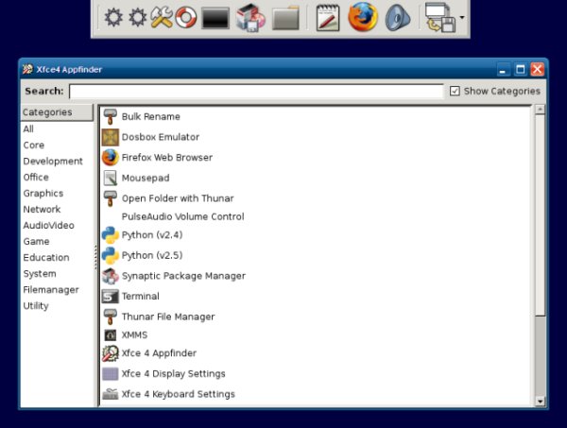Click the second gear icon in the panel
Screen dimensions: 567x428
click(x=138, y=17)
